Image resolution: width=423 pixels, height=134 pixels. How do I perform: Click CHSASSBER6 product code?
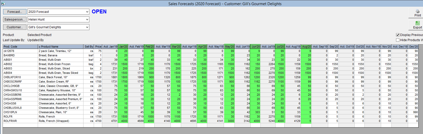20,95
